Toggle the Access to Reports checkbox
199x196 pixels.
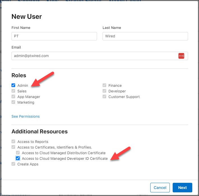[13, 142]
